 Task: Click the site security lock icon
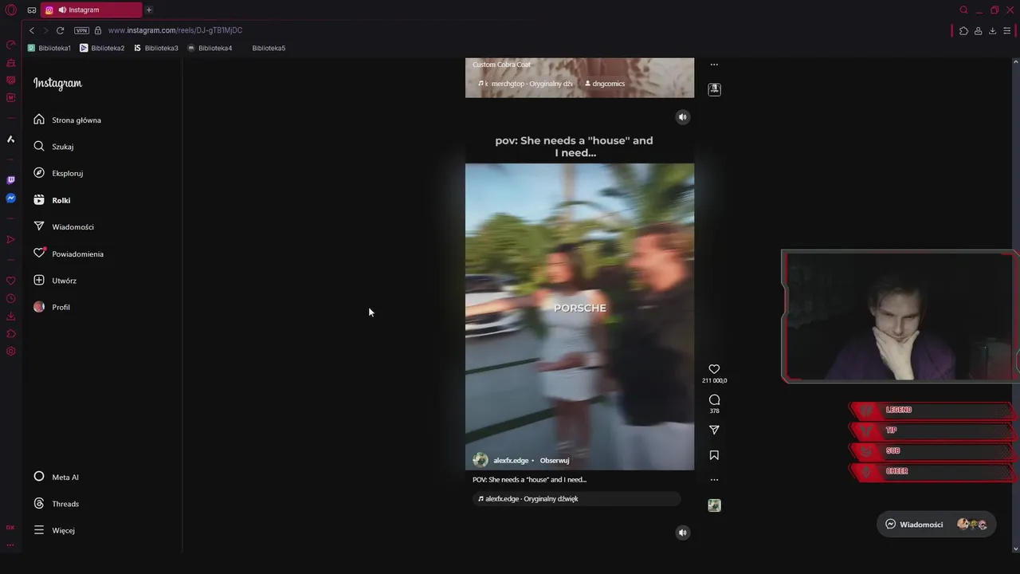pos(98,30)
